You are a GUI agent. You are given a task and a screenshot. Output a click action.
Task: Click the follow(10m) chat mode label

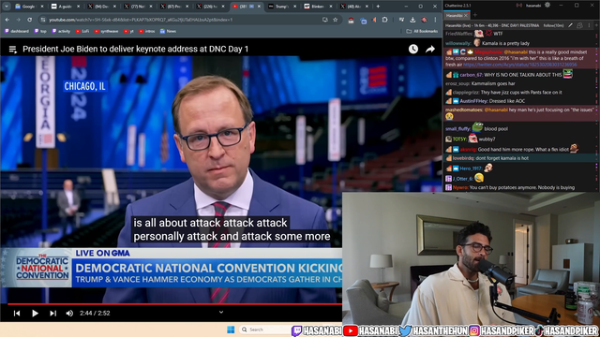tap(553, 25)
